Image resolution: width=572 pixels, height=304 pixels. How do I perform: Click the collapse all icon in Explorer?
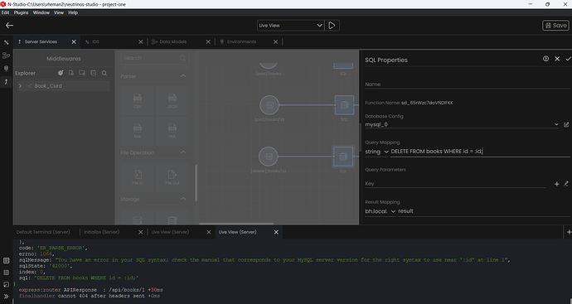pos(94,73)
